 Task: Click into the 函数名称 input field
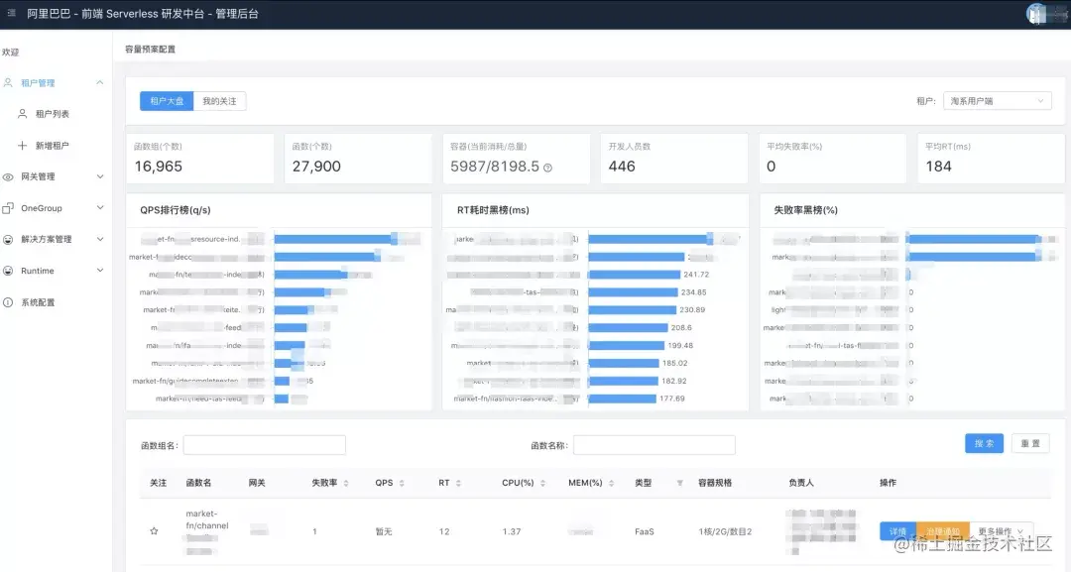tap(654, 445)
